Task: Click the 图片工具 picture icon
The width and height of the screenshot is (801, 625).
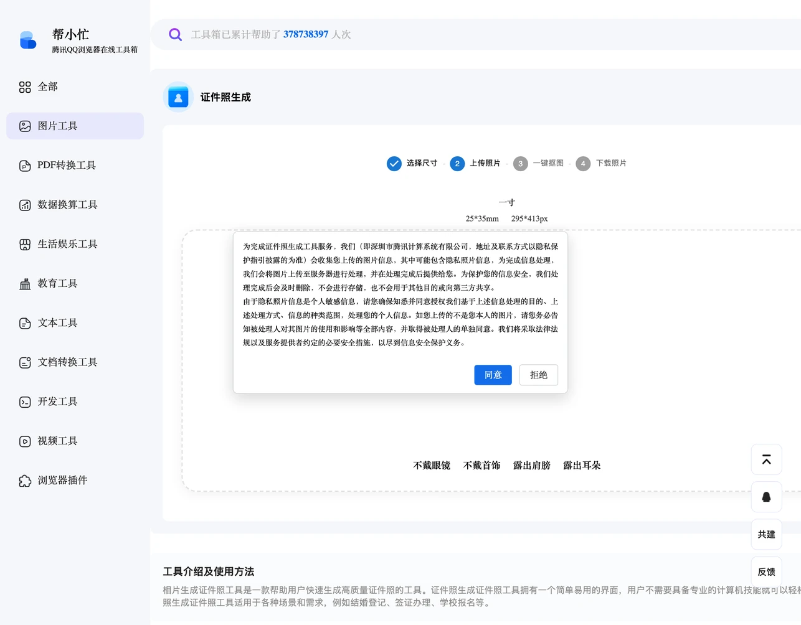Action: [25, 126]
